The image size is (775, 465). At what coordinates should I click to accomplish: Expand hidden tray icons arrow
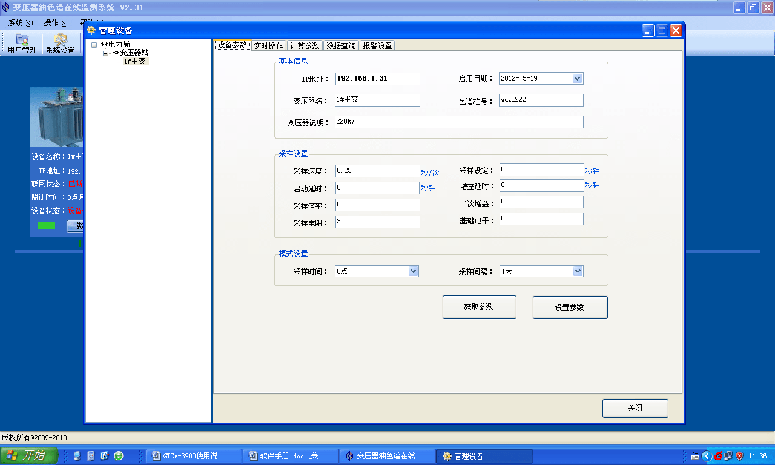[x=707, y=456]
